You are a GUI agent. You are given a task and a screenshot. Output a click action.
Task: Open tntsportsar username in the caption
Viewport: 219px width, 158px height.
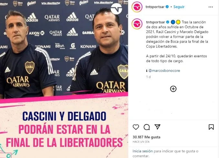156,22
